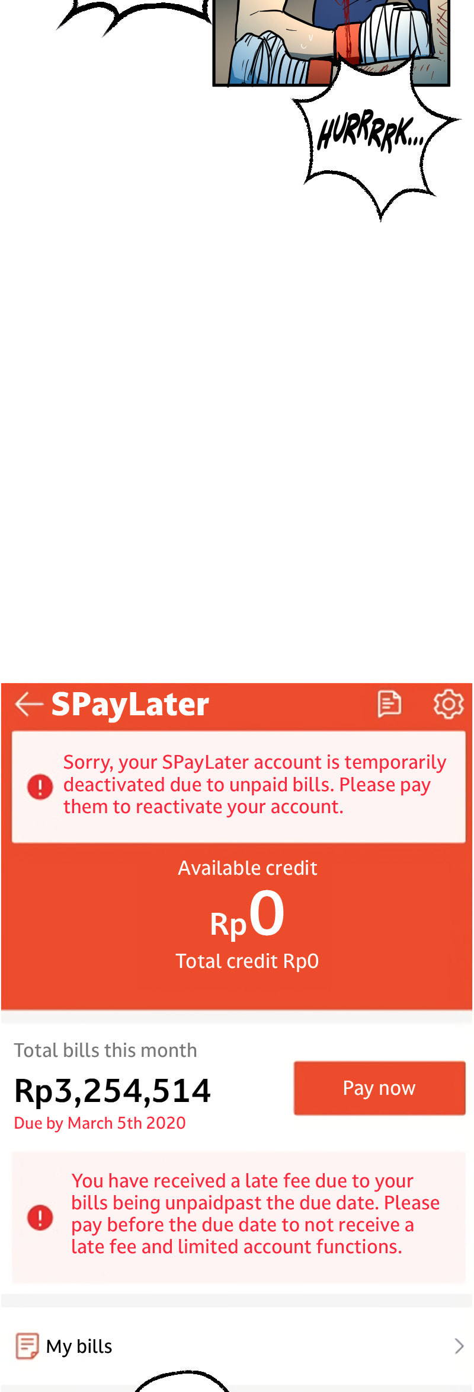Tap the Available credit Rp0 amount

[248, 914]
